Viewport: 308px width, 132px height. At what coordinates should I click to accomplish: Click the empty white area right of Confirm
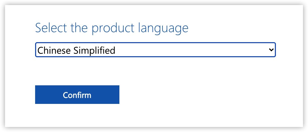coord(201,95)
